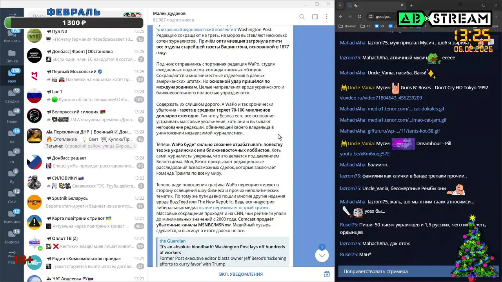Select the New chat folder

(12, 76)
